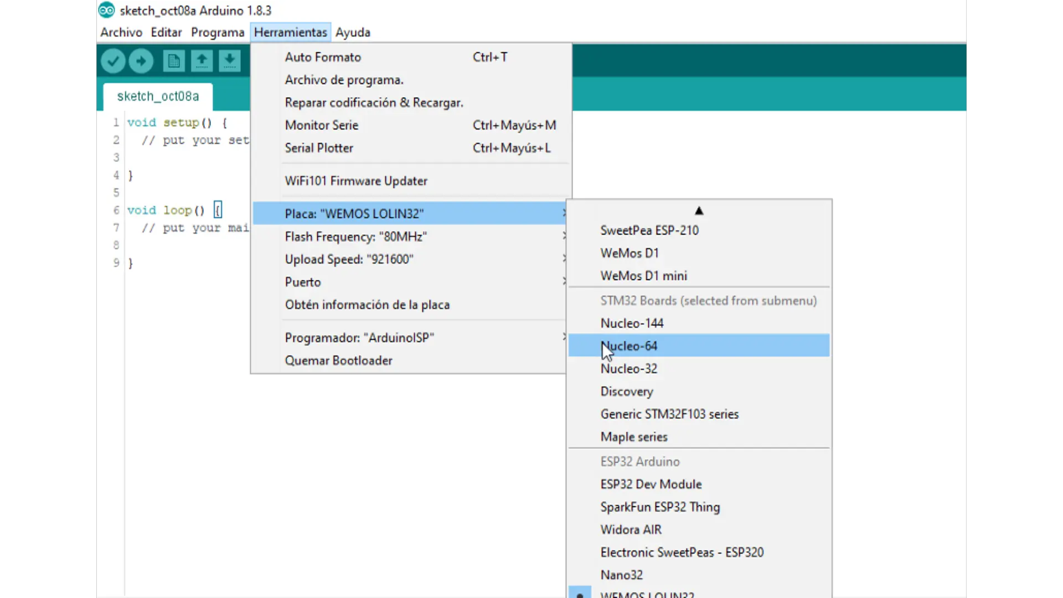1063x598 pixels.
Task: Select Electronic SweetPeas - ESP320 board
Action: pyautogui.click(x=699, y=552)
